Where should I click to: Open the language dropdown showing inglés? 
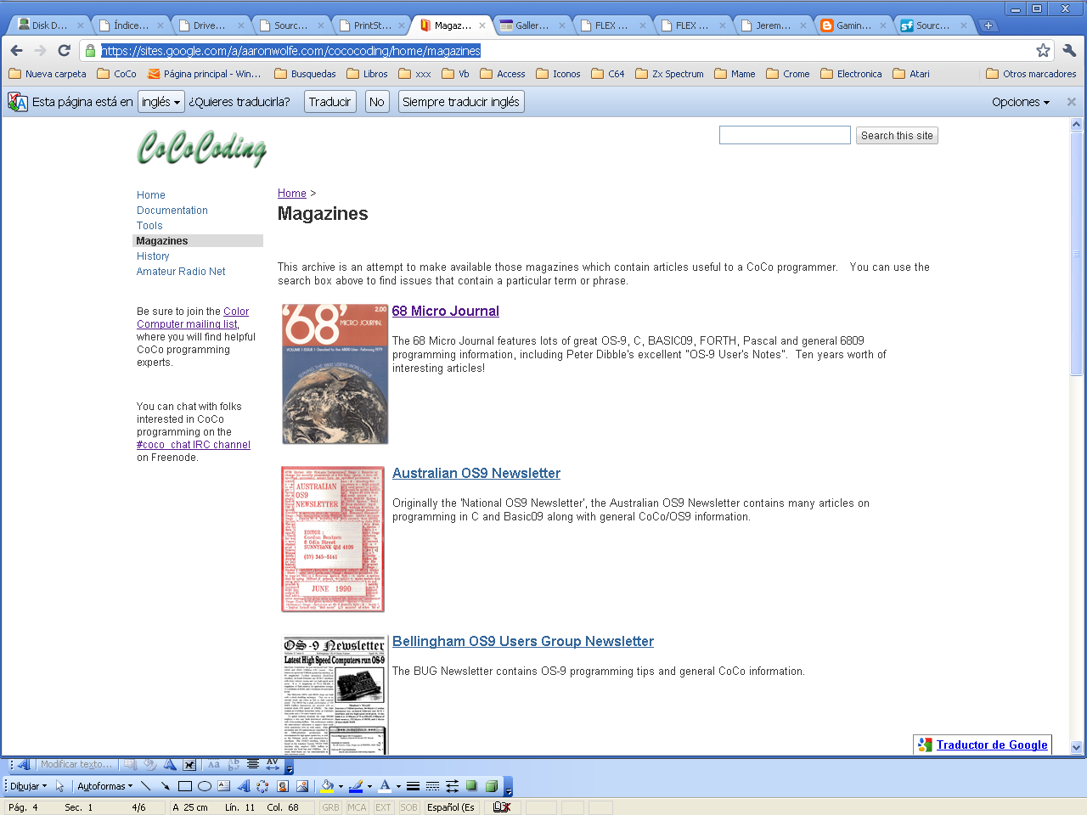[x=161, y=102]
